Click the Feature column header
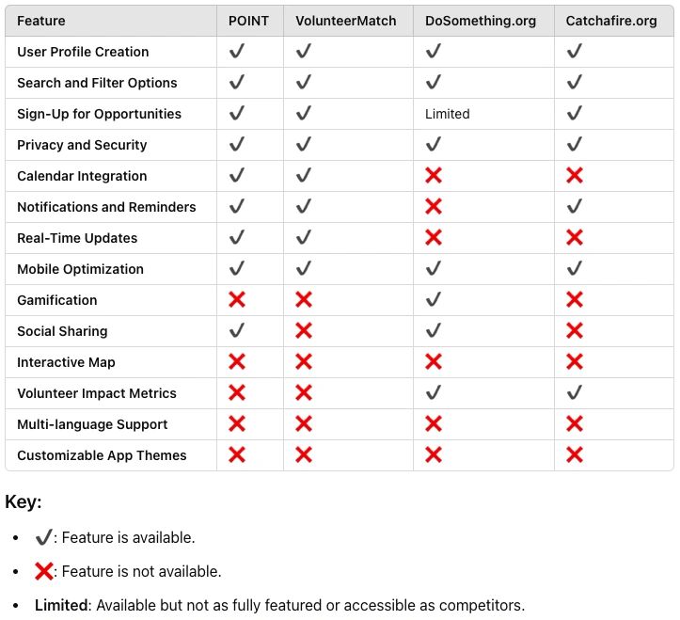The width and height of the screenshot is (680, 620). click(x=41, y=21)
